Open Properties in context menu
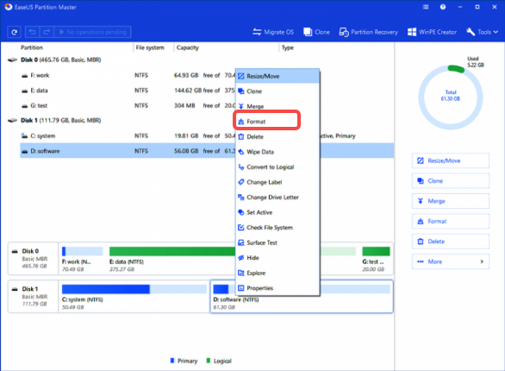Image resolution: width=505 pixels, height=371 pixels. point(277,288)
